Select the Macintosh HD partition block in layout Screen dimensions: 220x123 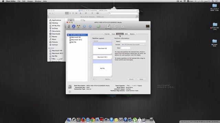point(102,49)
